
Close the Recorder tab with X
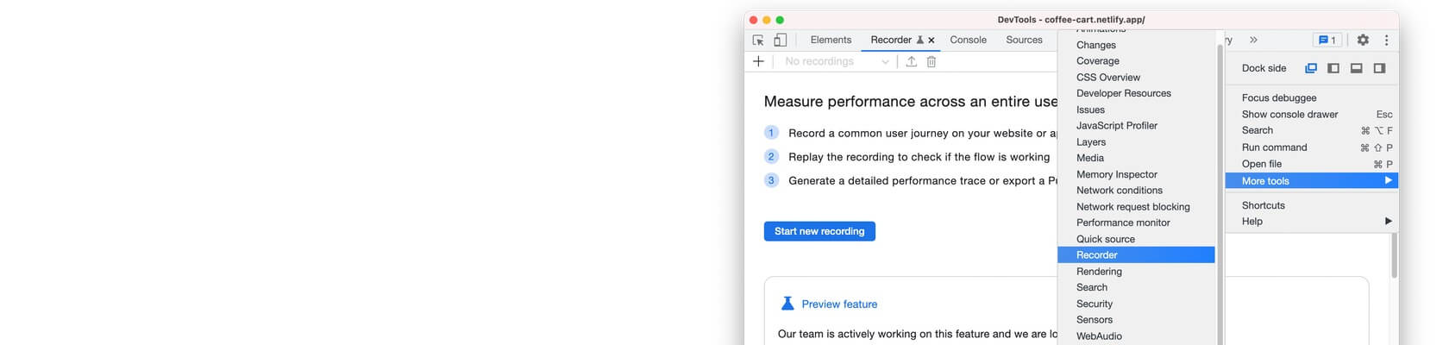tap(931, 41)
